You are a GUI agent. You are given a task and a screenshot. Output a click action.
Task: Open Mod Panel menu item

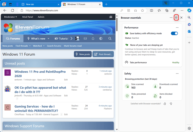pyautogui.click(x=28, y=17)
